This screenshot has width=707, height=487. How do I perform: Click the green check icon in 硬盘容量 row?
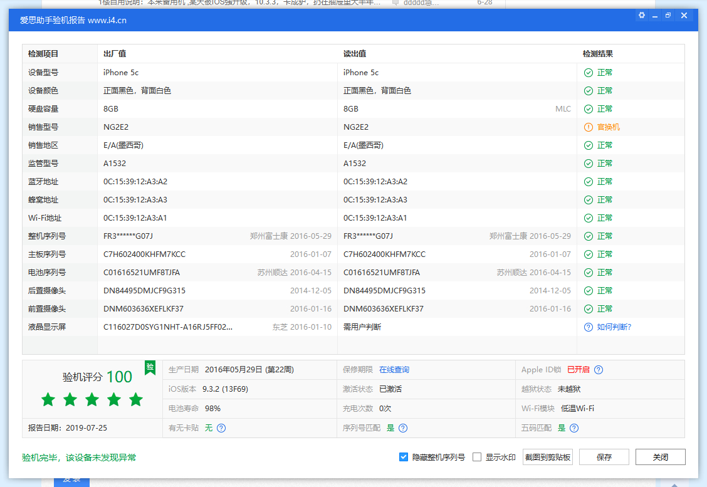(x=589, y=109)
